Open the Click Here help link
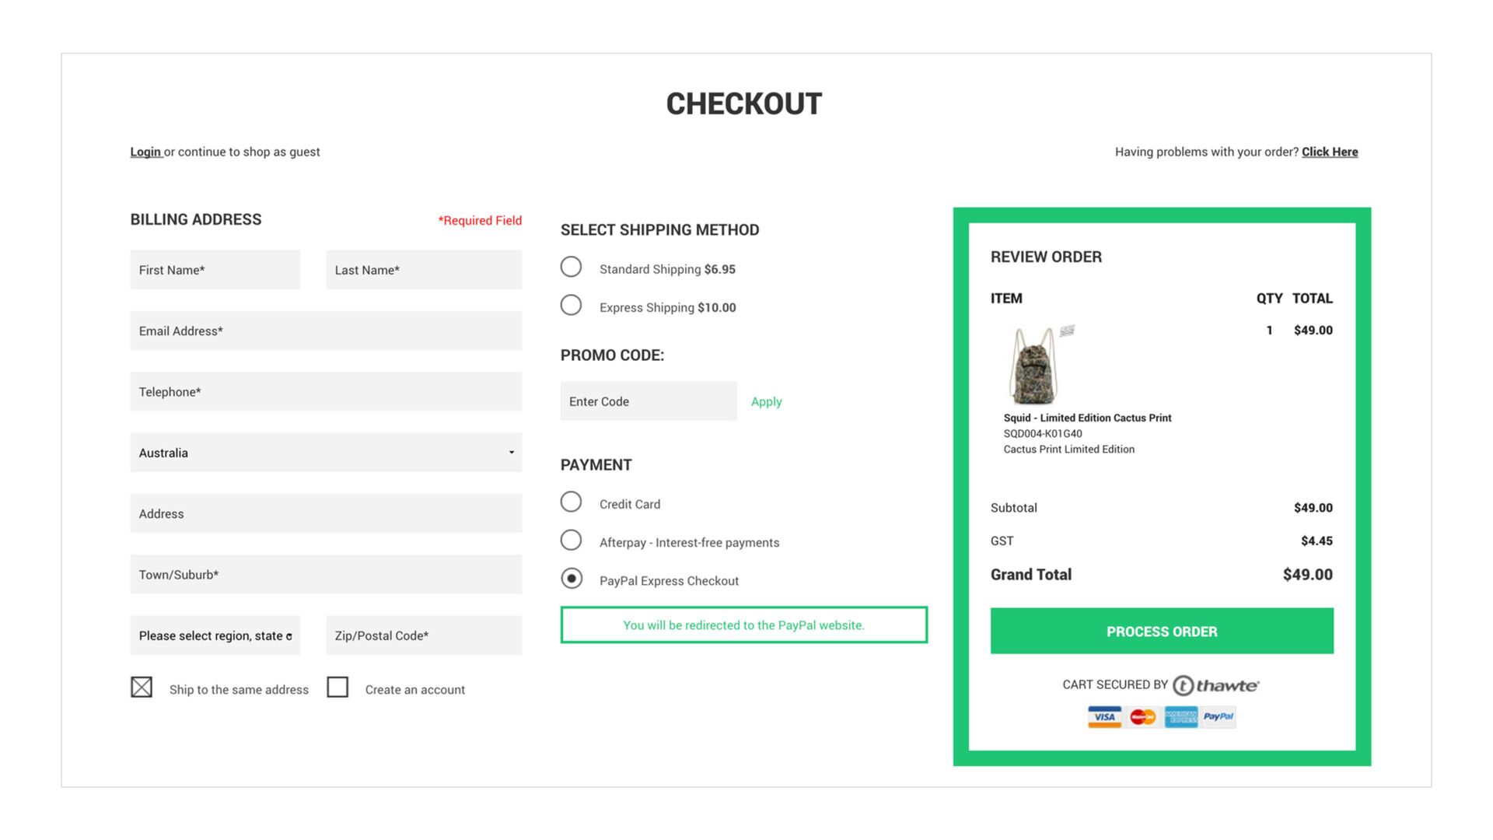 [x=1330, y=152]
